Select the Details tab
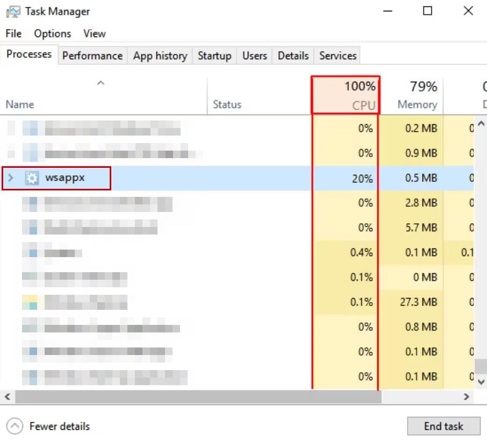The height and width of the screenshot is (447, 487). tap(293, 55)
